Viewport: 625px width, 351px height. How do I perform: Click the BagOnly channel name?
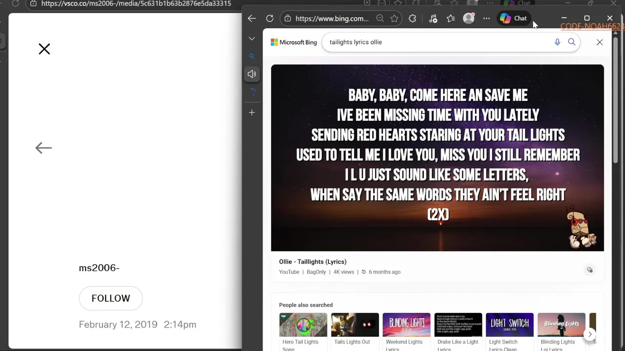[x=316, y=272]
